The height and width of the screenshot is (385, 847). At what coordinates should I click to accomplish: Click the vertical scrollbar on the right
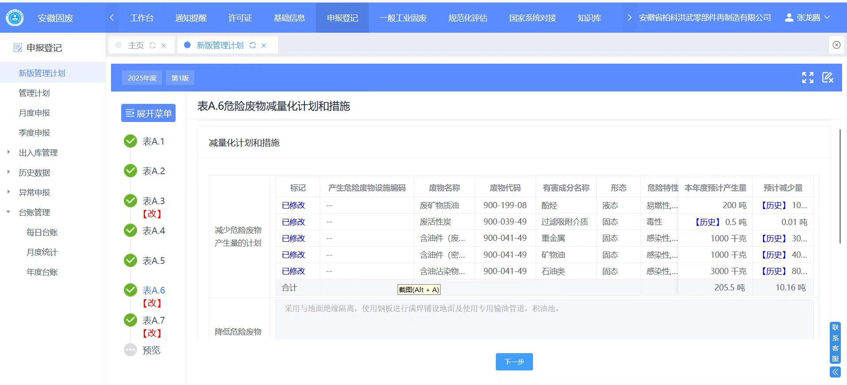[x=840, y=186]
